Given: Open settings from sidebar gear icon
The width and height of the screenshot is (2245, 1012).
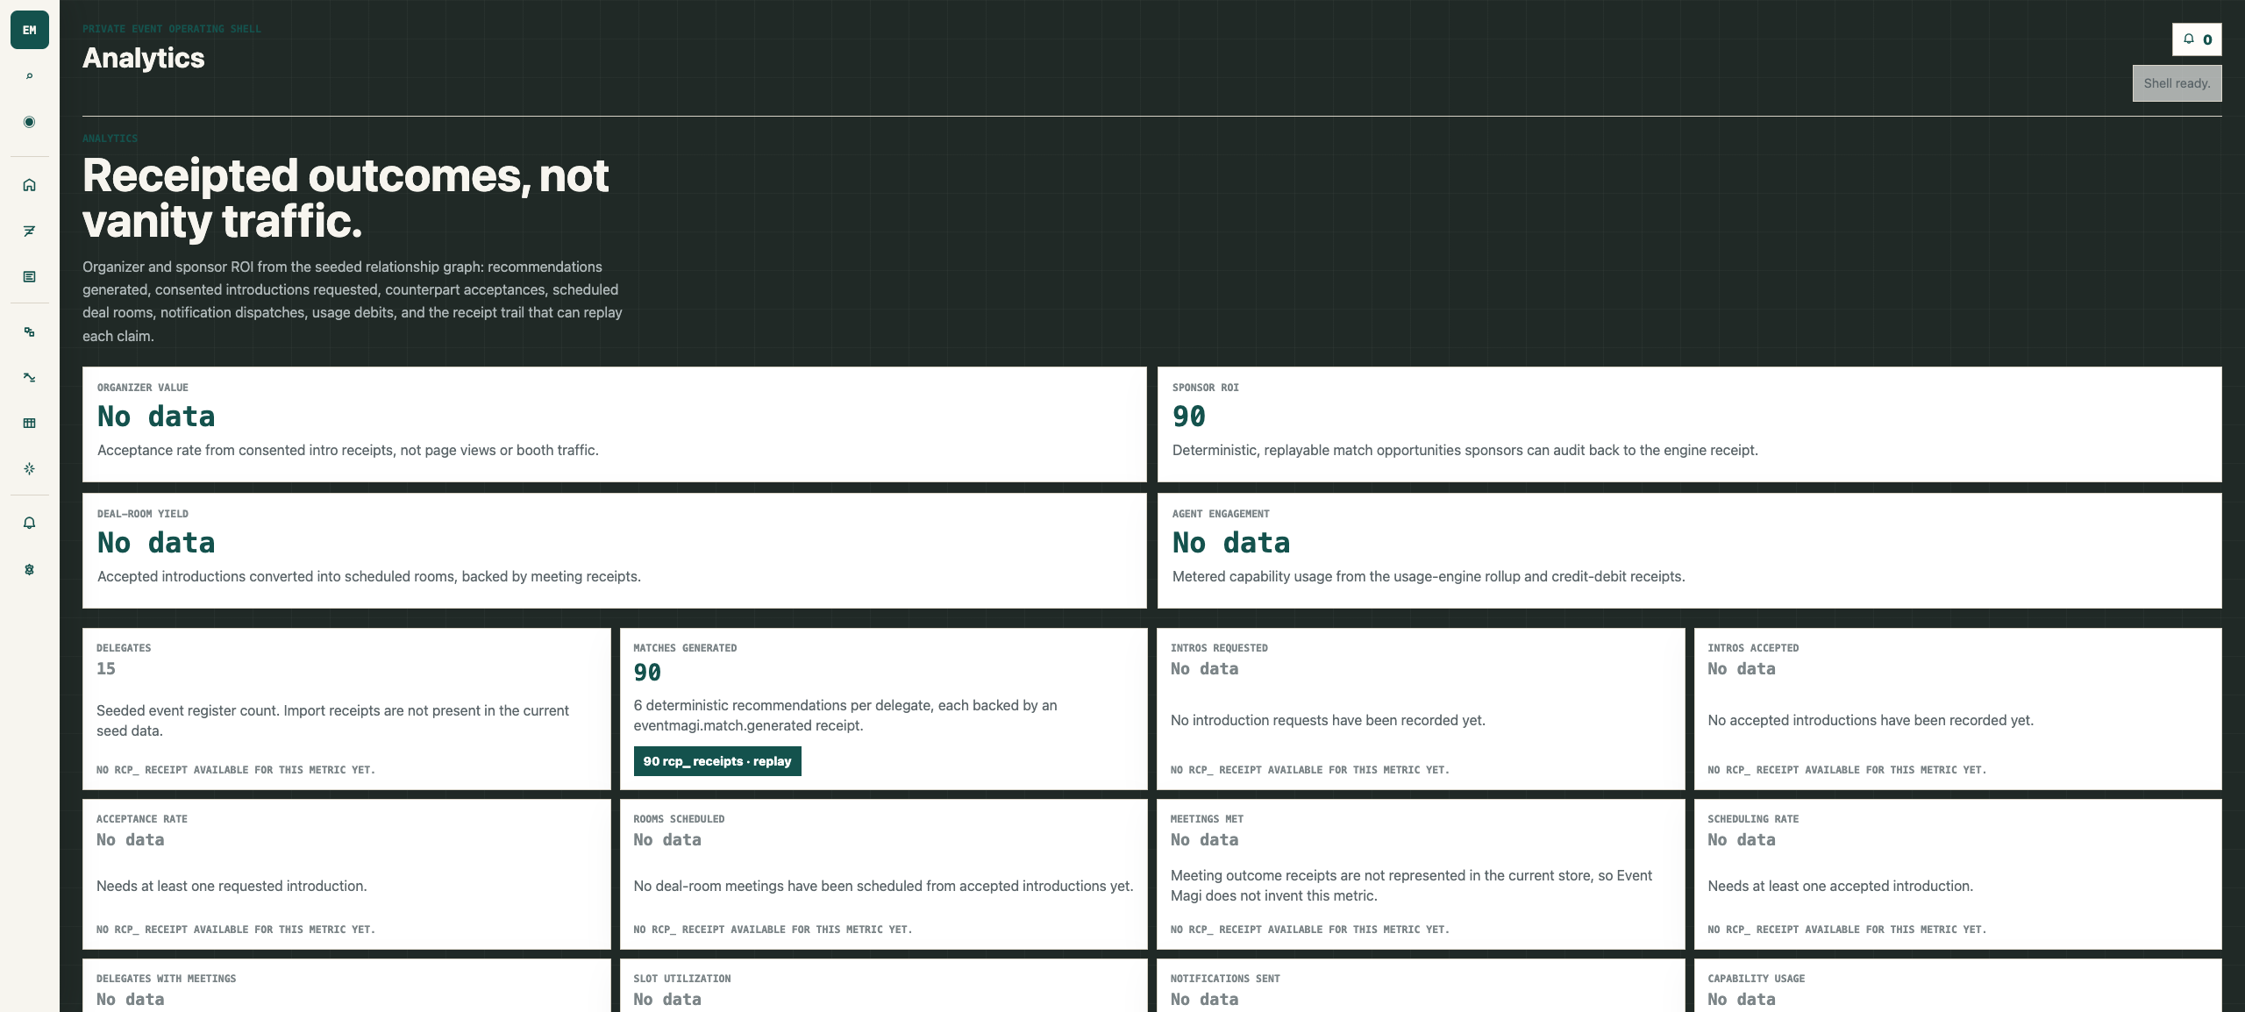Looking at the screenshot, I should (x=29, y=569).
